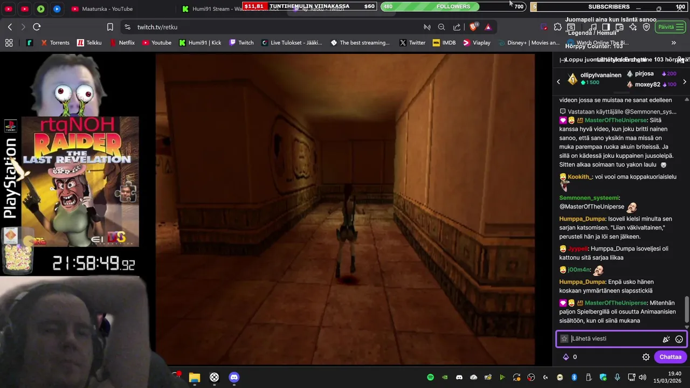
Task: Select the pinned blue play icon tab
Action: [57, 9]
